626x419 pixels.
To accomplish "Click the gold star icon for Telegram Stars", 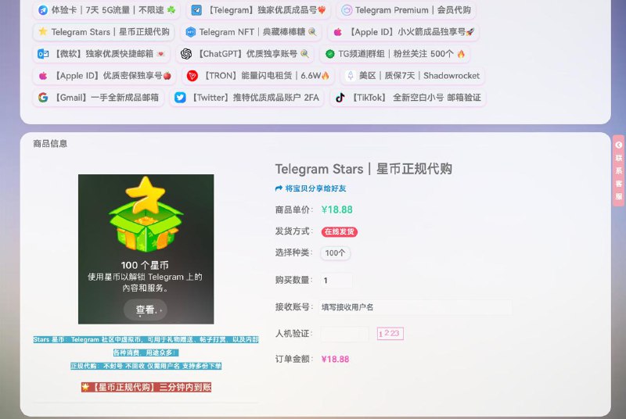I will tap(43, 31).
